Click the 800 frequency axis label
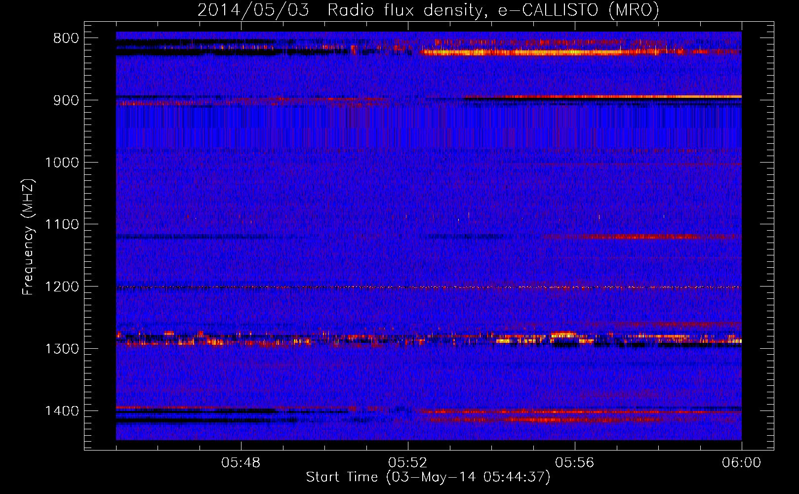Image resolution: width=799 pixels, height=494 pixels. pos(65,39)
